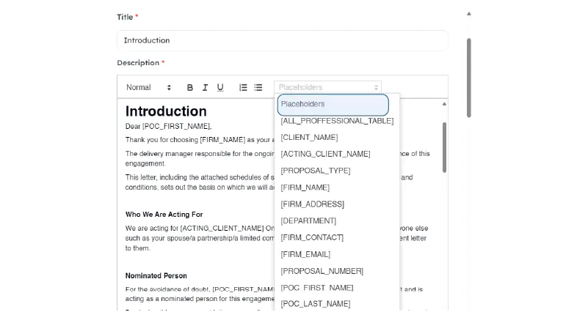This screenshot has height=323, width=588.
Task: Insert the [FIRM_EMAIL] placeholder
Action: point(305,254)
